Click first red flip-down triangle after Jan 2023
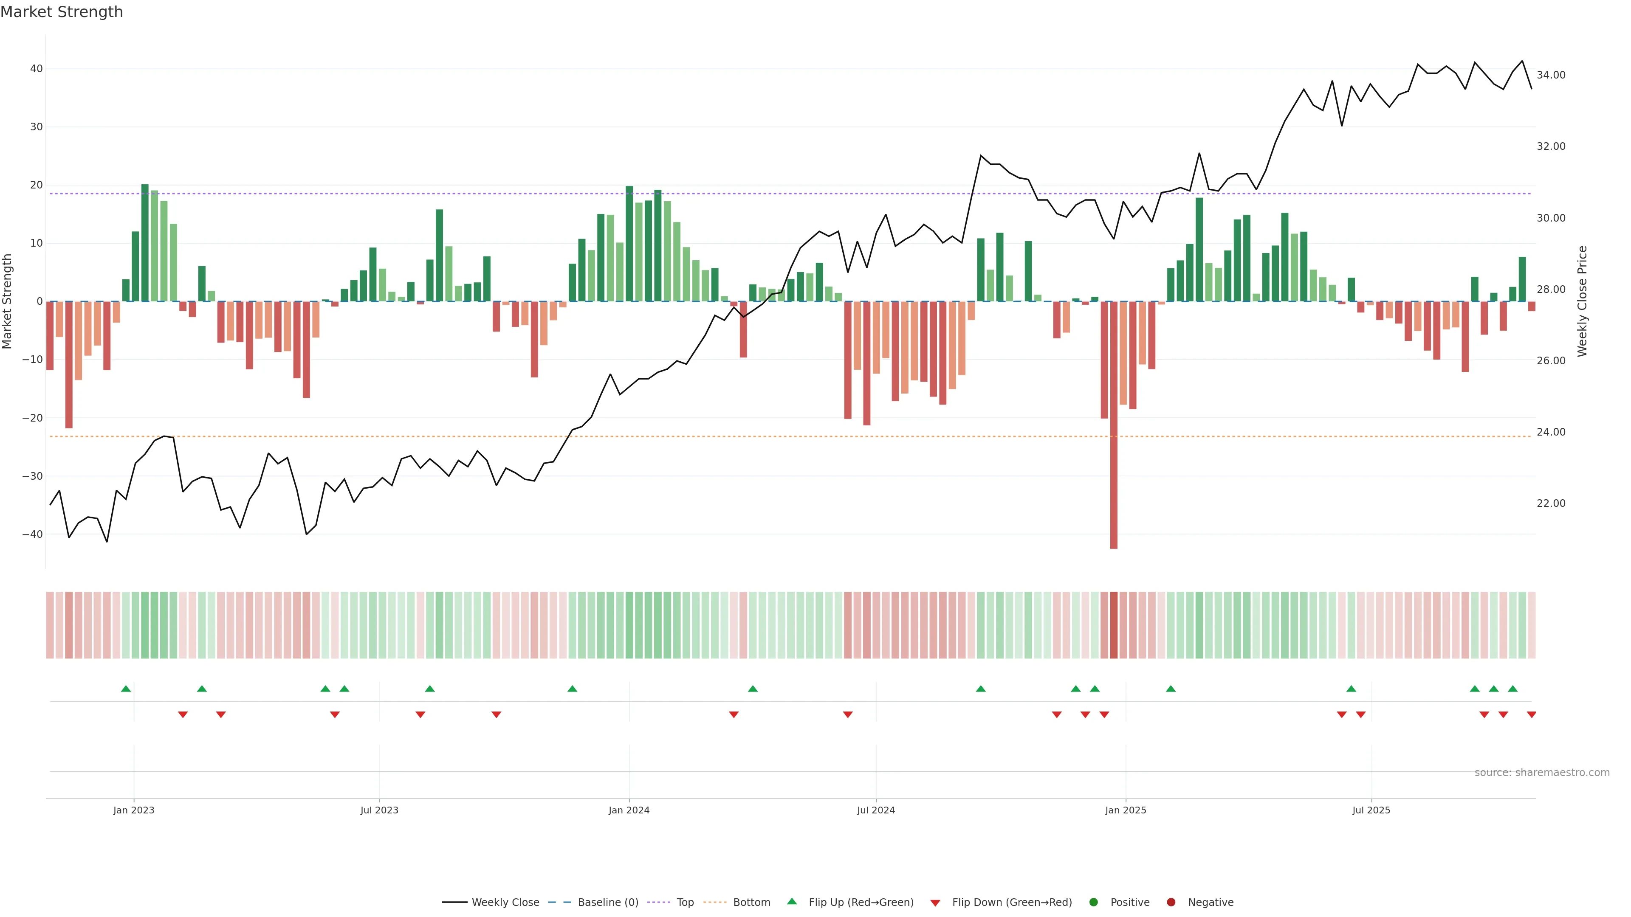1631x917 pixels. point(183,714)
